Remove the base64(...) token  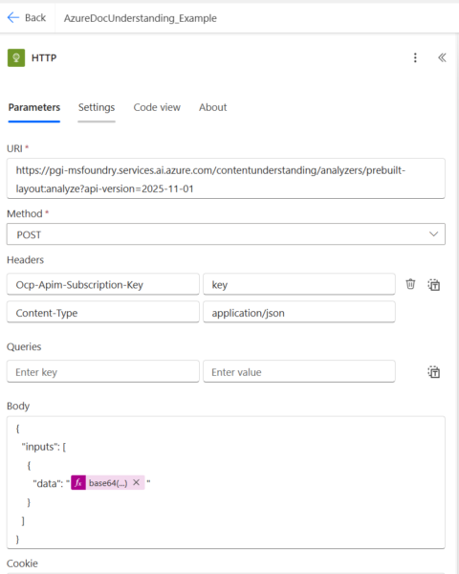[136, 482]
